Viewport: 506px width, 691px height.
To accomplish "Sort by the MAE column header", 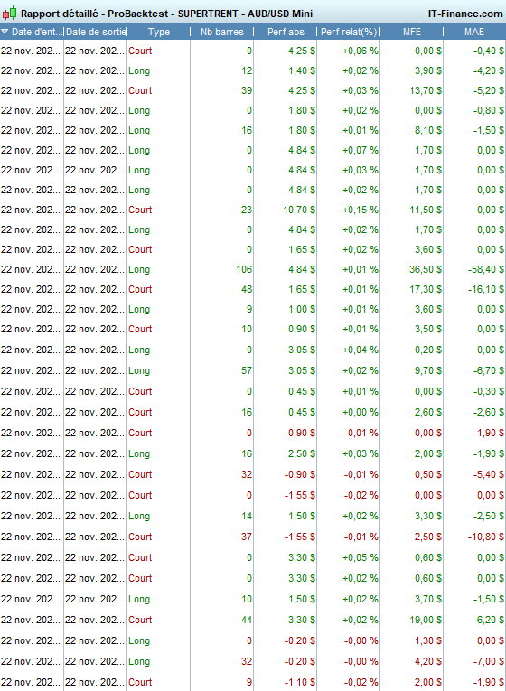I will coord(474,32).
